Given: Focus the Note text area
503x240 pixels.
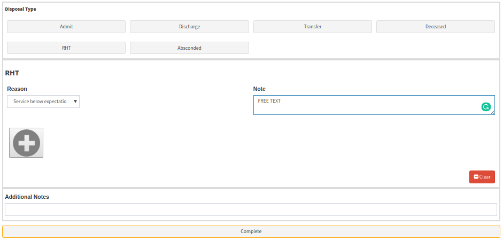Looking at the screenshot, I should click(363, 105).
